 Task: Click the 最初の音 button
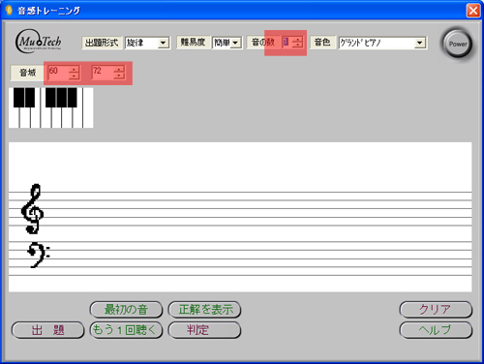click(x=126, y=310)
